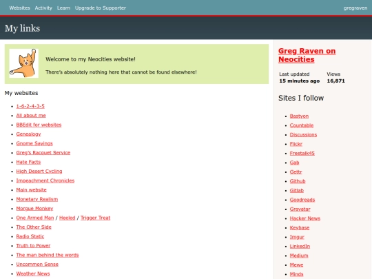Screen dimensions: 372x279
Task: Open the All about me link
Action: (31, 116)
